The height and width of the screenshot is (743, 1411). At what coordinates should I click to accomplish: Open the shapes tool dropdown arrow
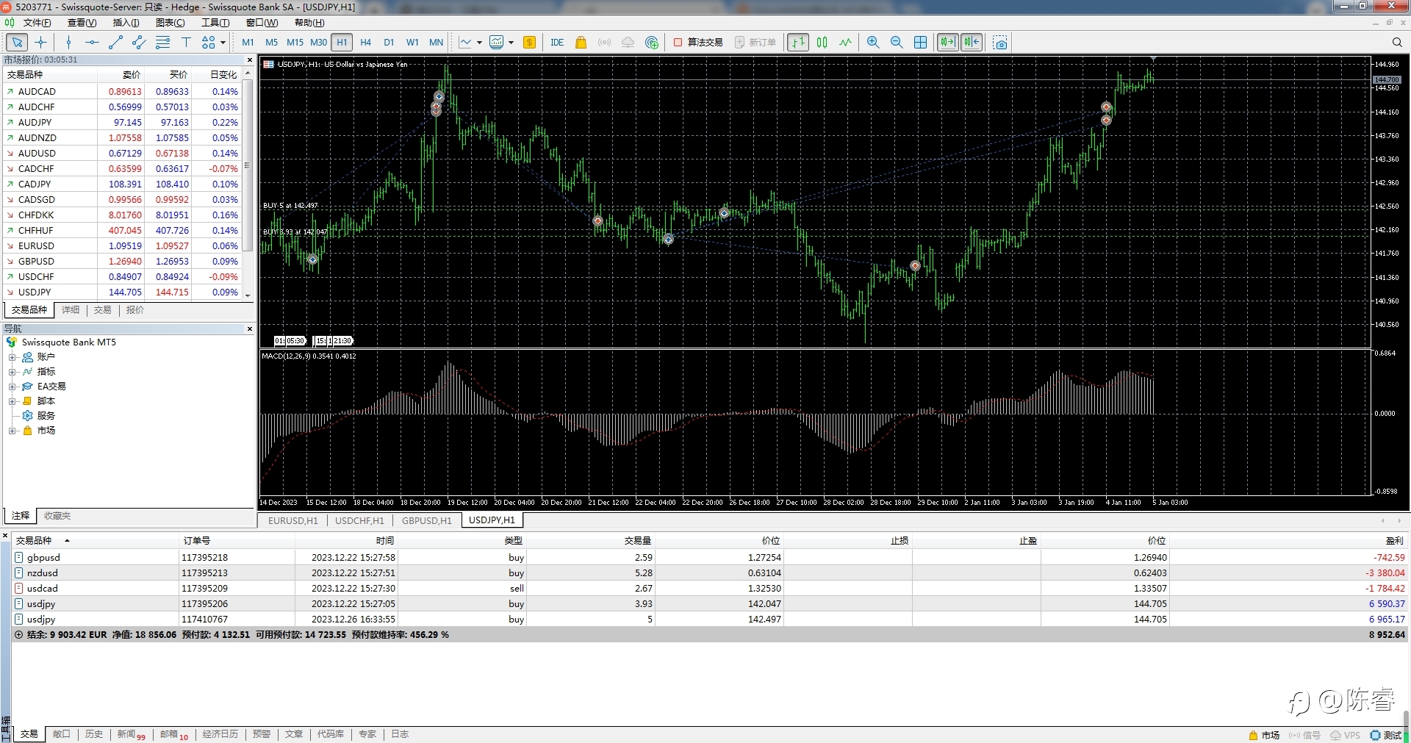point(223,43)
